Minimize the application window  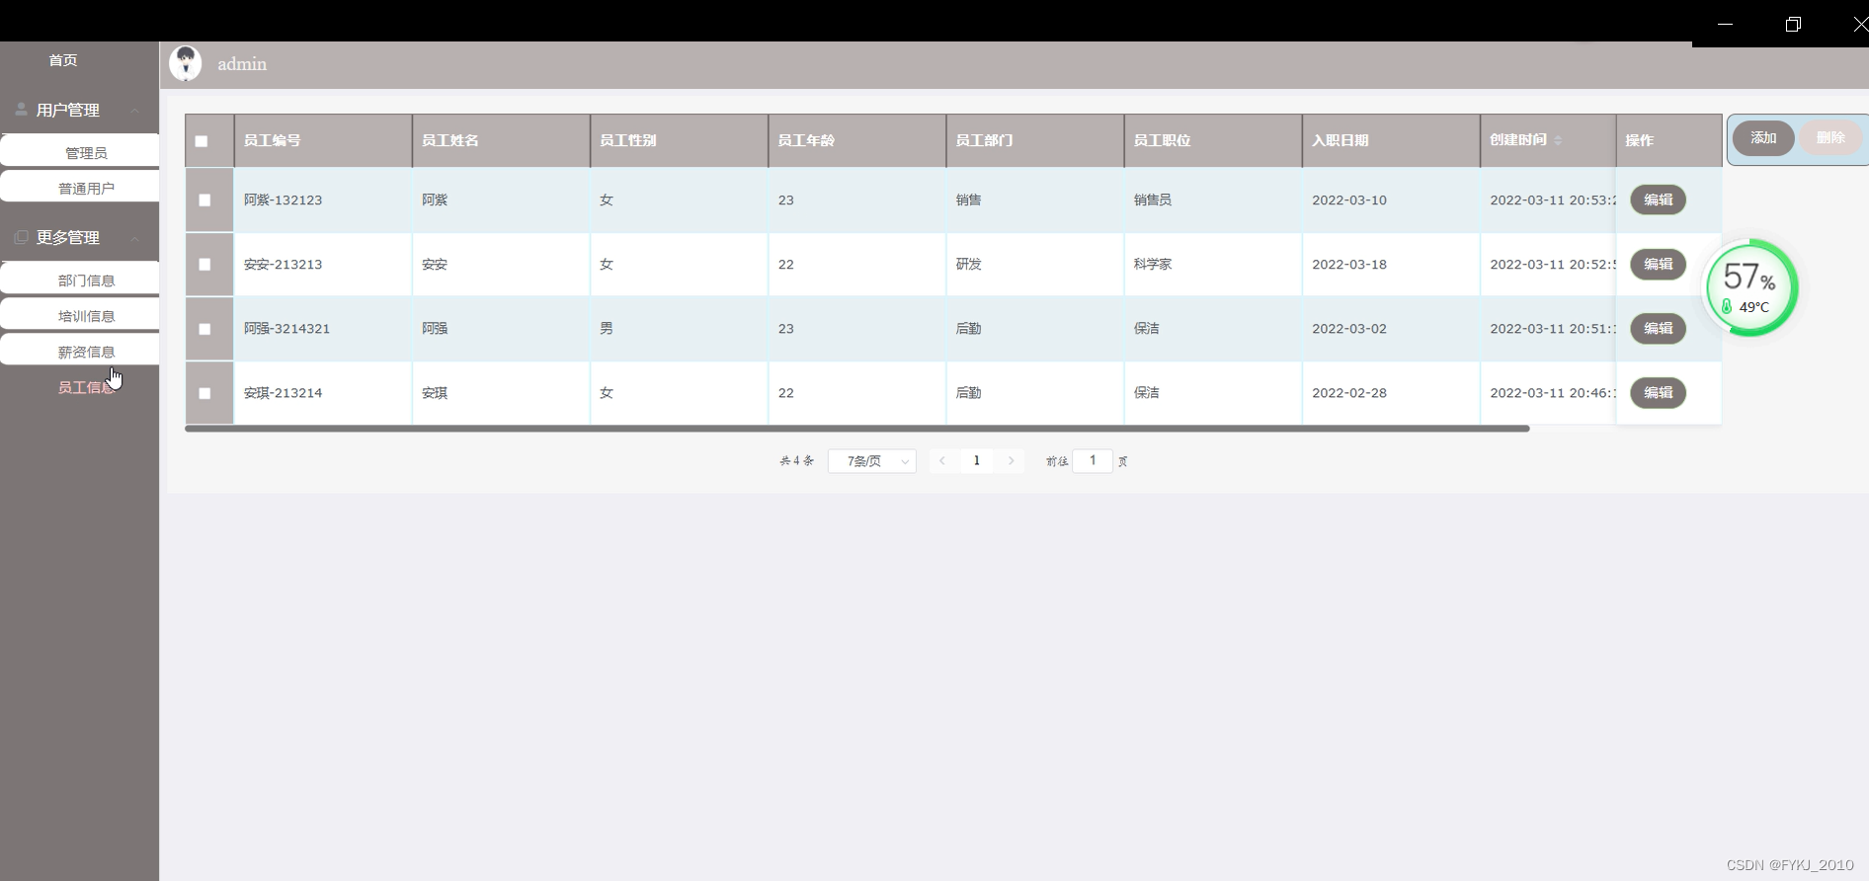coord(1725,24)
